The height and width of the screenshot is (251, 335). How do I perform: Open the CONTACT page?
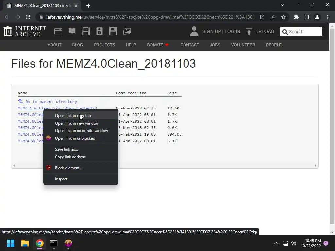[189, 45]
